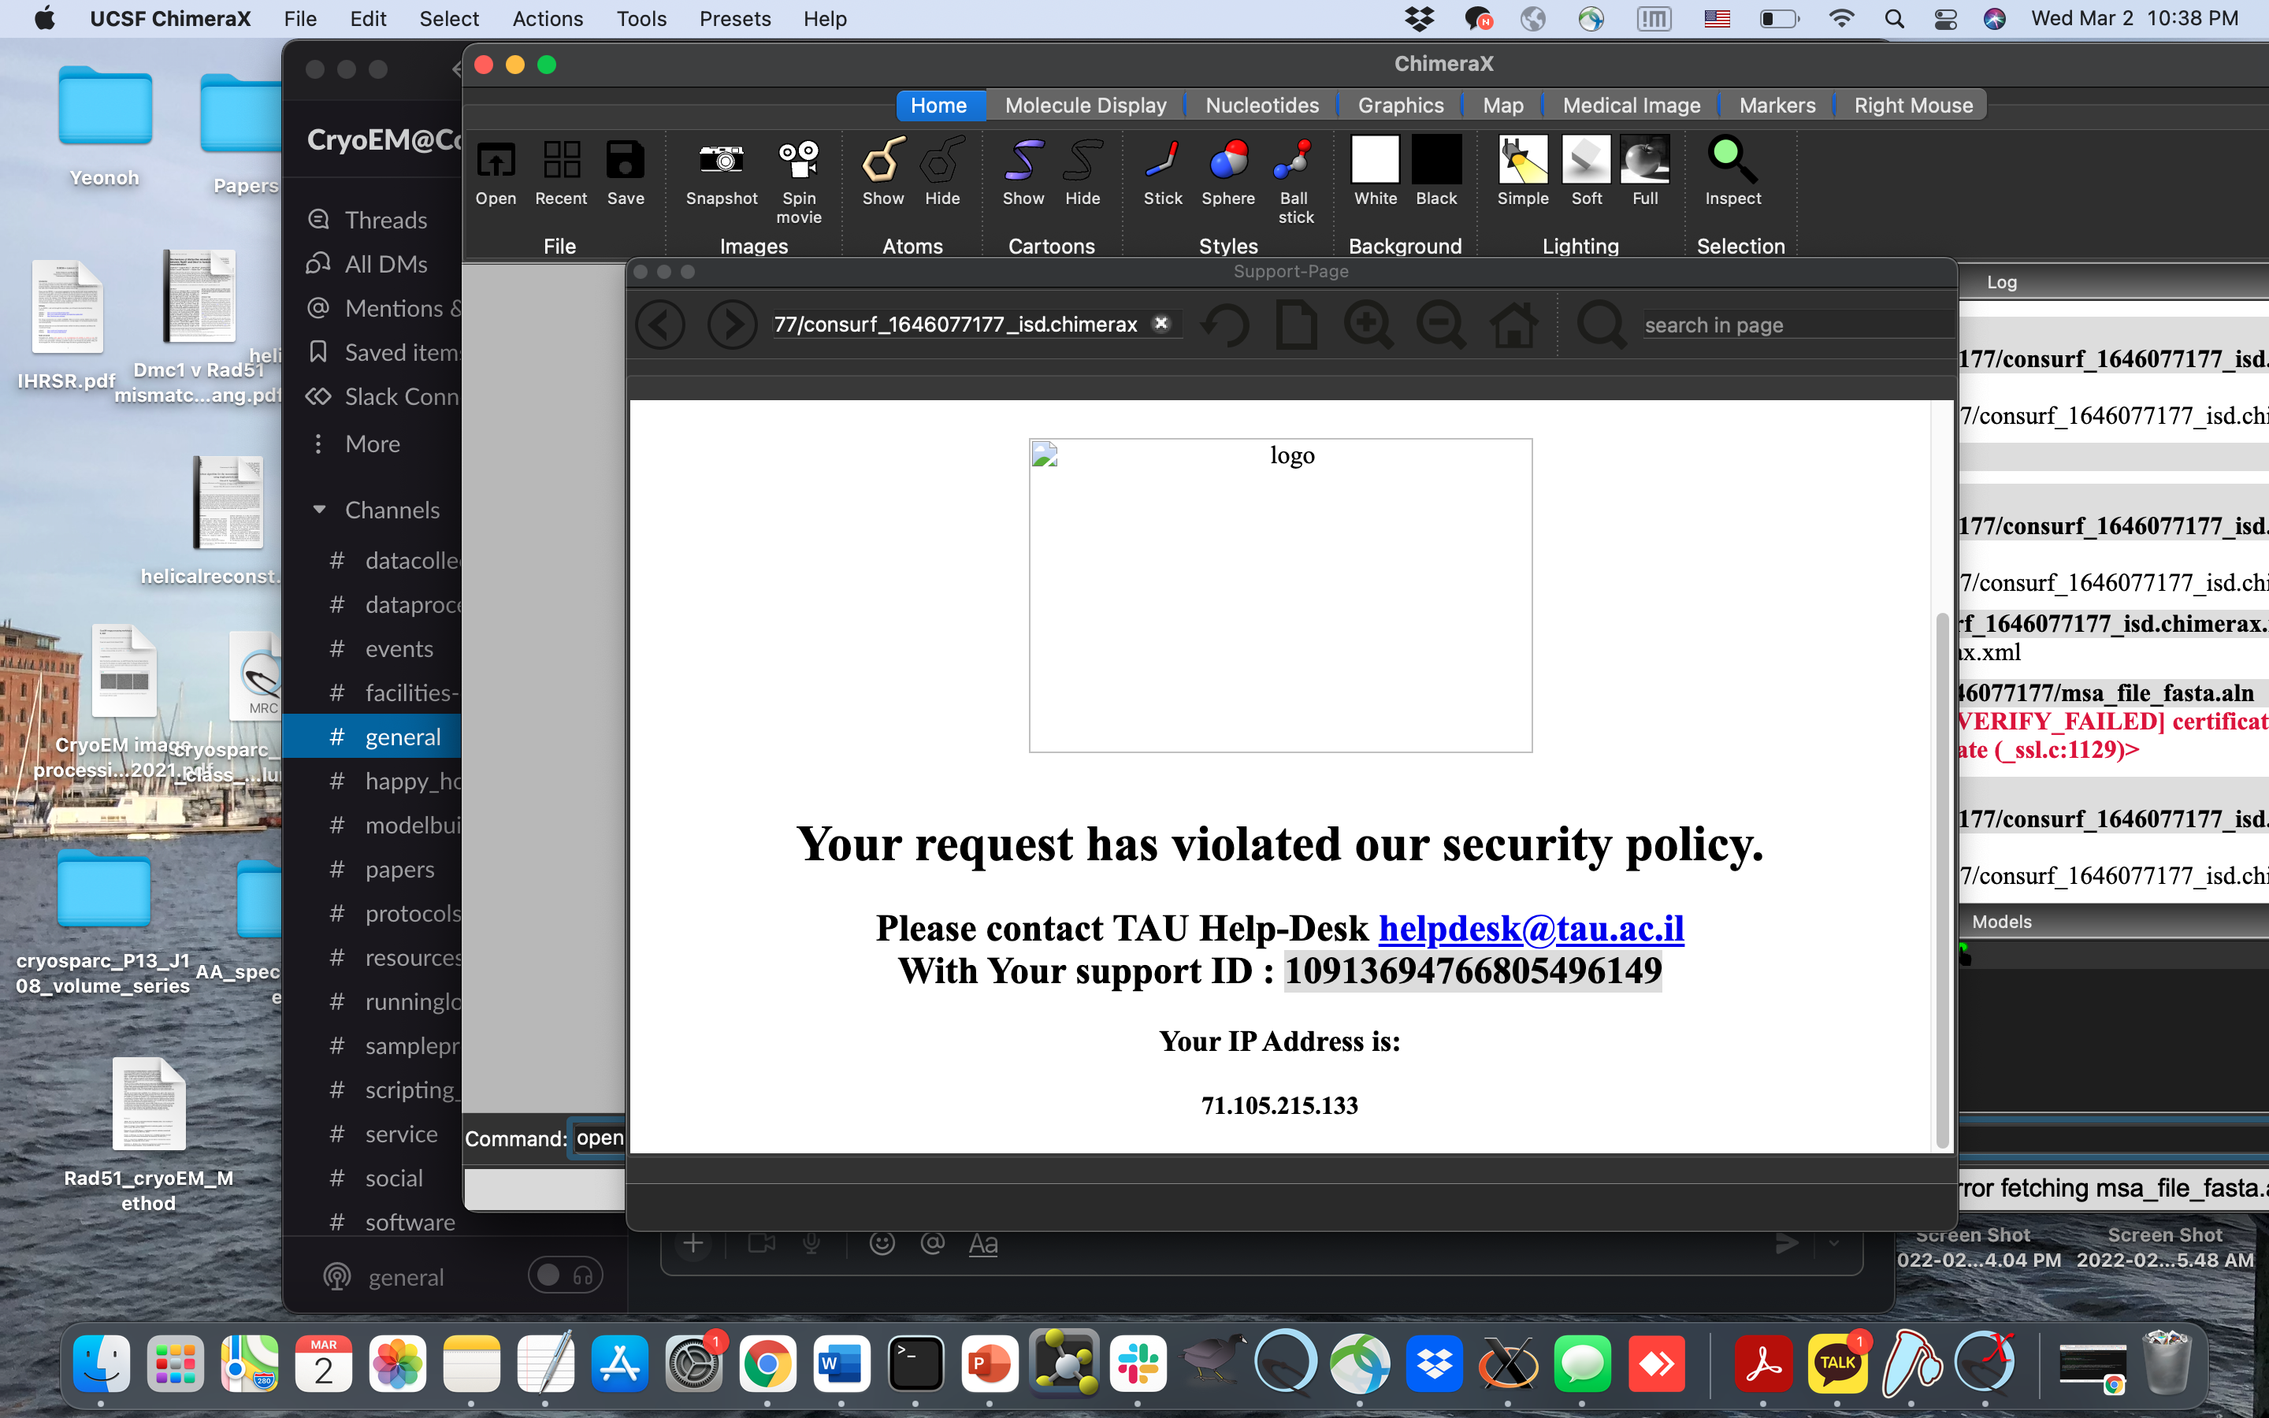This screenshot has width=2269, height=1418.
Task: Open the send options dropdown arrow
Action: 1833,1244
